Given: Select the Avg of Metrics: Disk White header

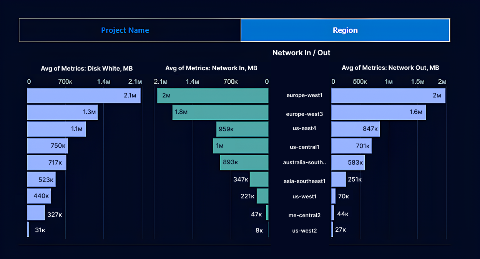Looking at the screenshot, I should click(x=86, y=68).
